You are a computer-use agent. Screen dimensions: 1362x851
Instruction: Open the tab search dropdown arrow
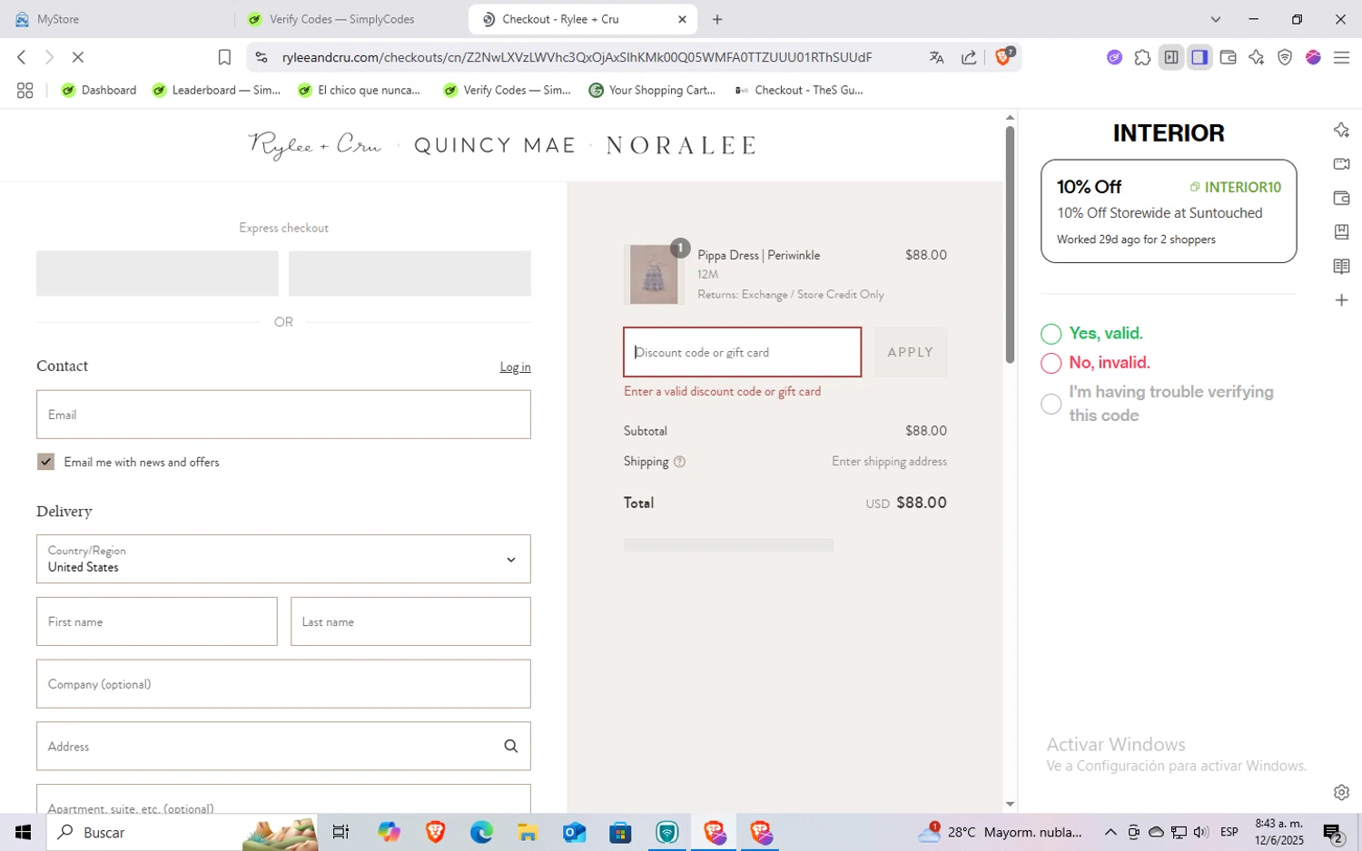click(1215, 19)
